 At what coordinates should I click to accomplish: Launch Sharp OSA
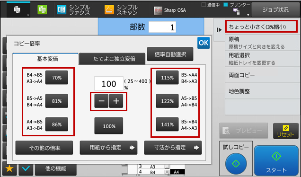[x=170, y=10]
